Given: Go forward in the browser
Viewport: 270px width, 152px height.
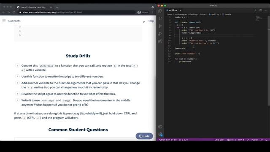Looking at the screenshot, I should click(8, 12).
